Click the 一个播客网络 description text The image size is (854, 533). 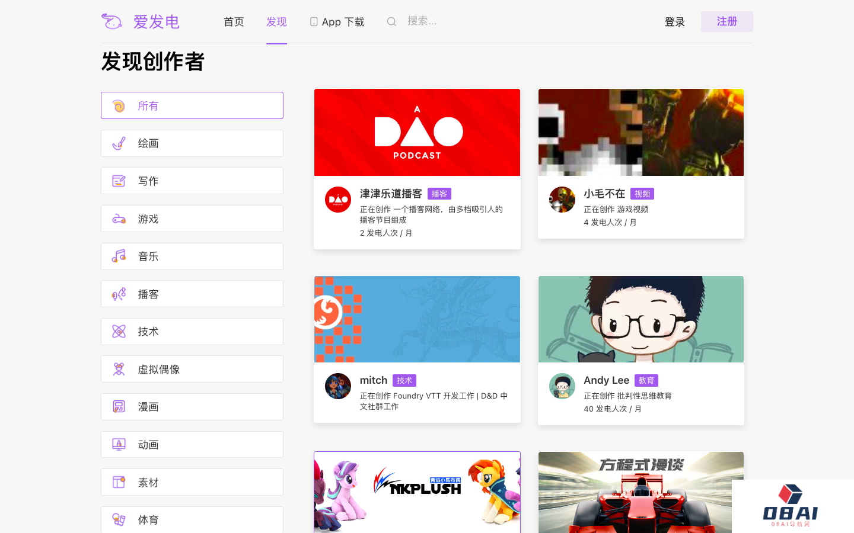click(431, 214)
